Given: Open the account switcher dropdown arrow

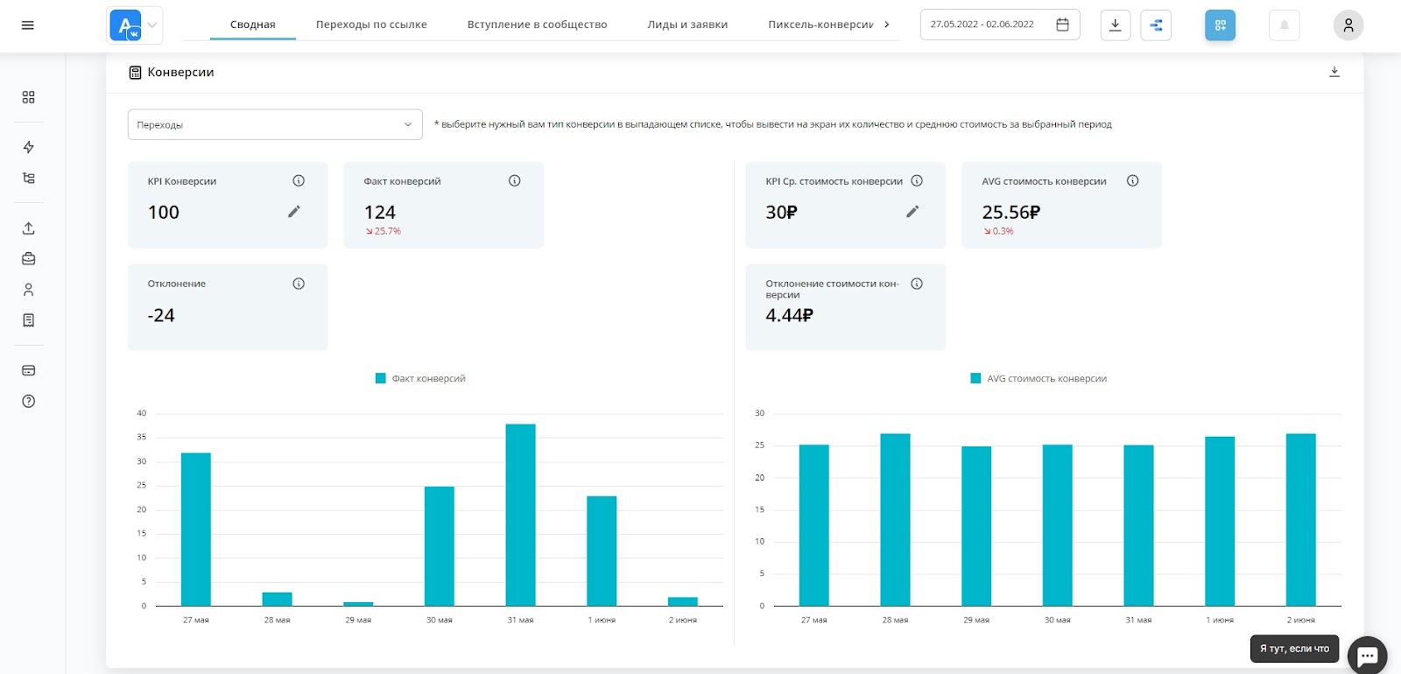Looking at the screenshot, I should [152, 25].
